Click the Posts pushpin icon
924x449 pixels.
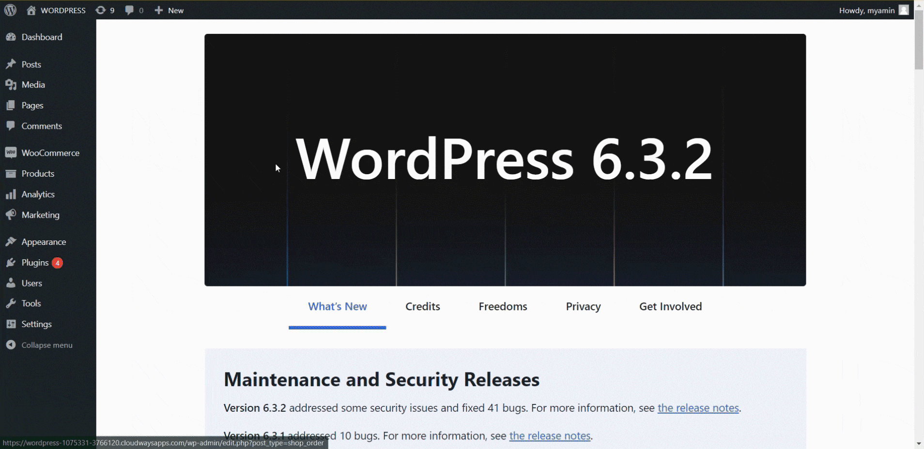click(x=11, y=64)
